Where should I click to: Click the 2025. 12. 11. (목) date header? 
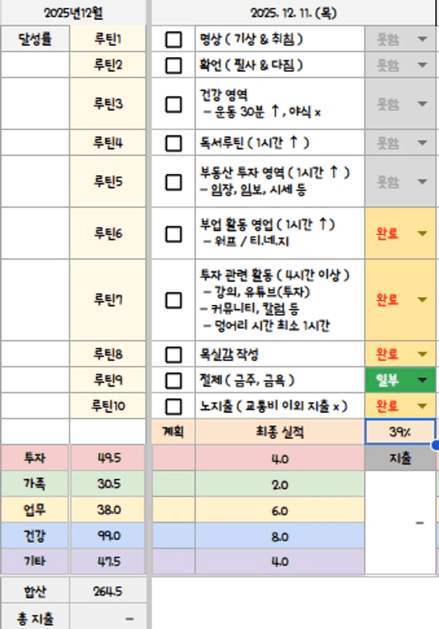point(294,13)
